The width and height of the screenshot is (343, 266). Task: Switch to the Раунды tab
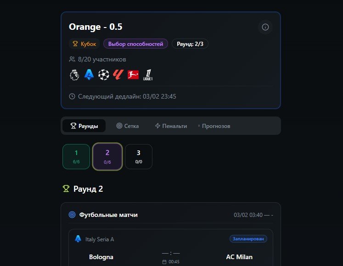(84, 126)
